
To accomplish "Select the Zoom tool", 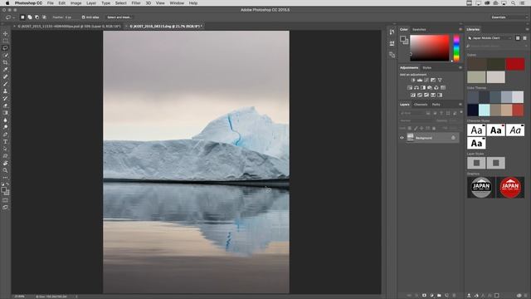I will 6,170.
